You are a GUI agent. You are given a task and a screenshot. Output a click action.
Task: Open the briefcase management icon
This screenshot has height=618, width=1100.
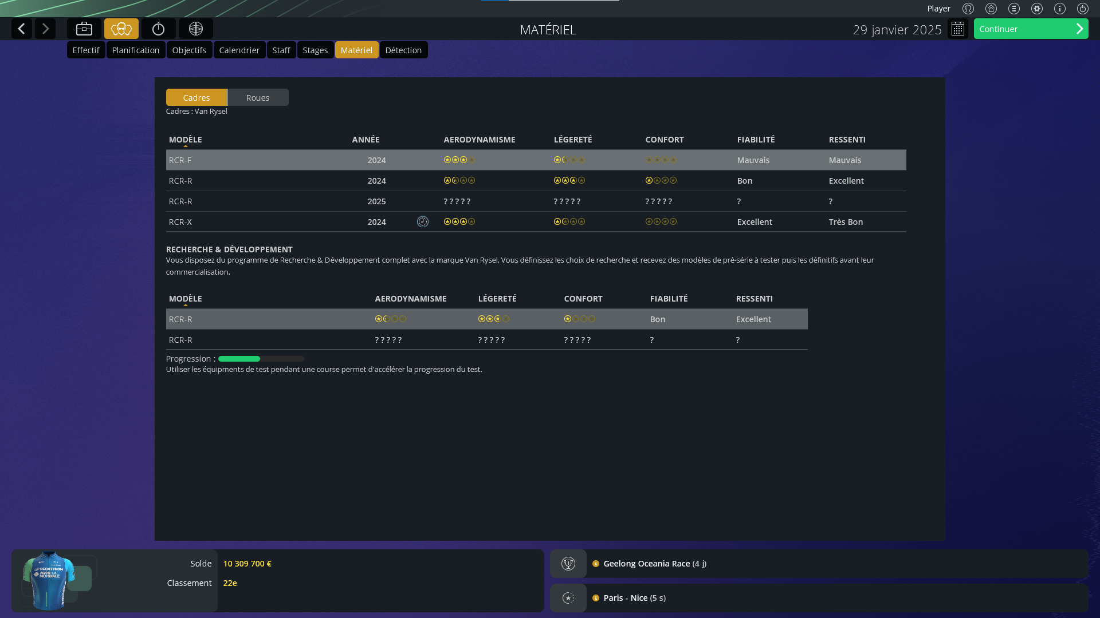coord(84,29)
